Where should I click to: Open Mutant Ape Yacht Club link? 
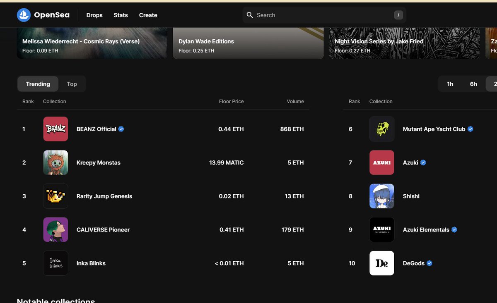[x=434, y=129]
